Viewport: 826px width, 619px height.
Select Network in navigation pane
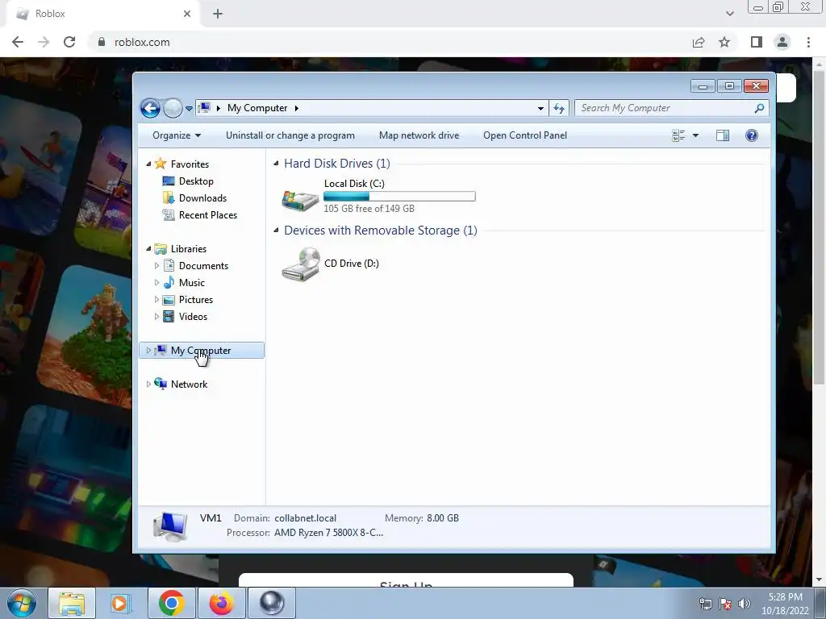[189, 384]
